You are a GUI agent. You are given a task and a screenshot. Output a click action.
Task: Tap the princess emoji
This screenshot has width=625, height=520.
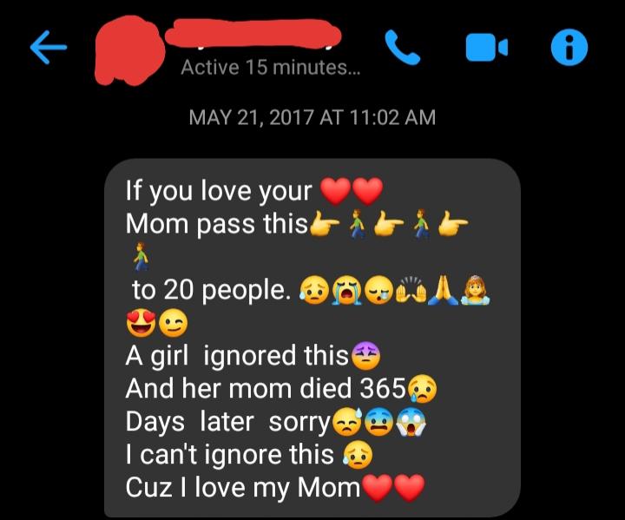coord(475,290)
